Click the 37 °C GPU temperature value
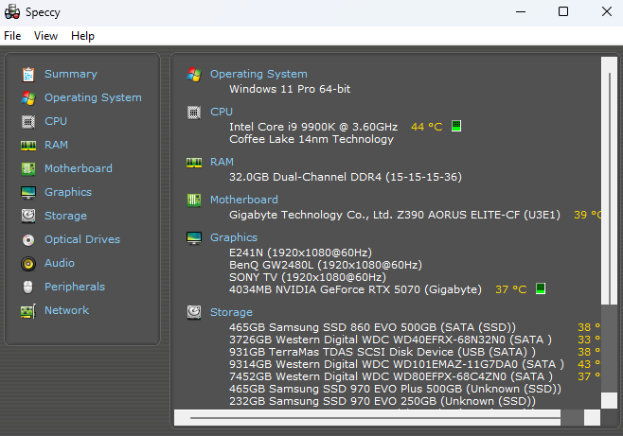Screen dimensions: 623x436 pyautogui.click(x=511, y=289)
